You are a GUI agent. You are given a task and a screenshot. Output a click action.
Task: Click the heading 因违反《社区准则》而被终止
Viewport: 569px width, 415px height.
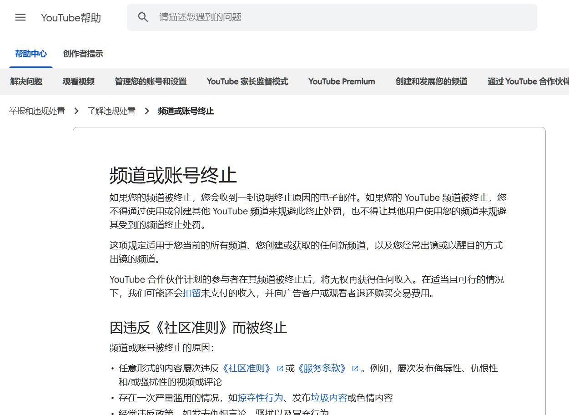click(x=198, y=328)
